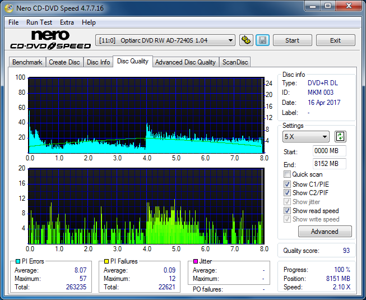Image resolution: width=366 pixels, height=300 pixels.
Task: Click the Position value 8151 MB
Action: 338,279
